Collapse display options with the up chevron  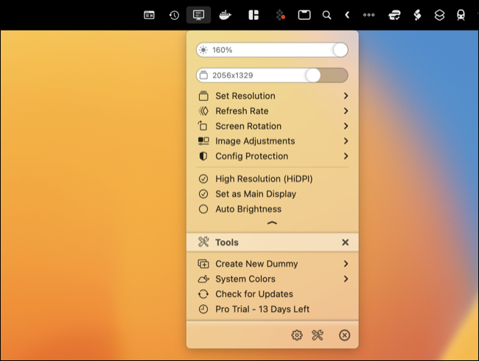pyautogui.click(x=272, y=222)
